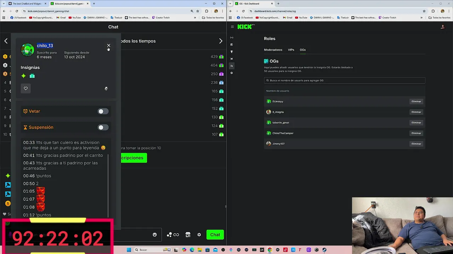Click the left browser address bar
Screen dimensions: 453x254
pos(106,11)
